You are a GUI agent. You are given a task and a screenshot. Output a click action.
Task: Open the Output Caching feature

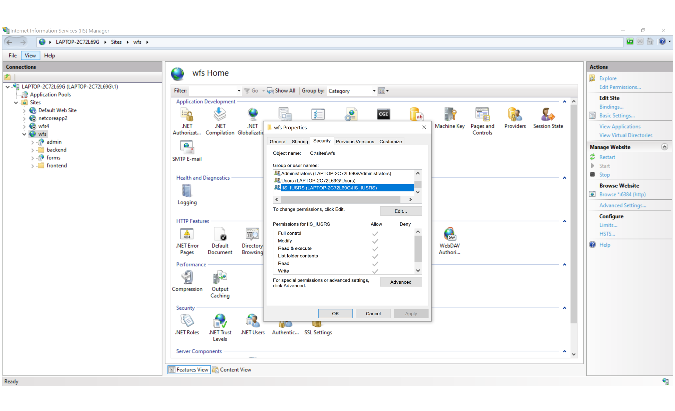click(220, 285)
